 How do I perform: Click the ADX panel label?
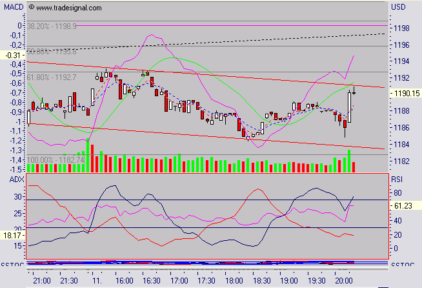[17, 180]
